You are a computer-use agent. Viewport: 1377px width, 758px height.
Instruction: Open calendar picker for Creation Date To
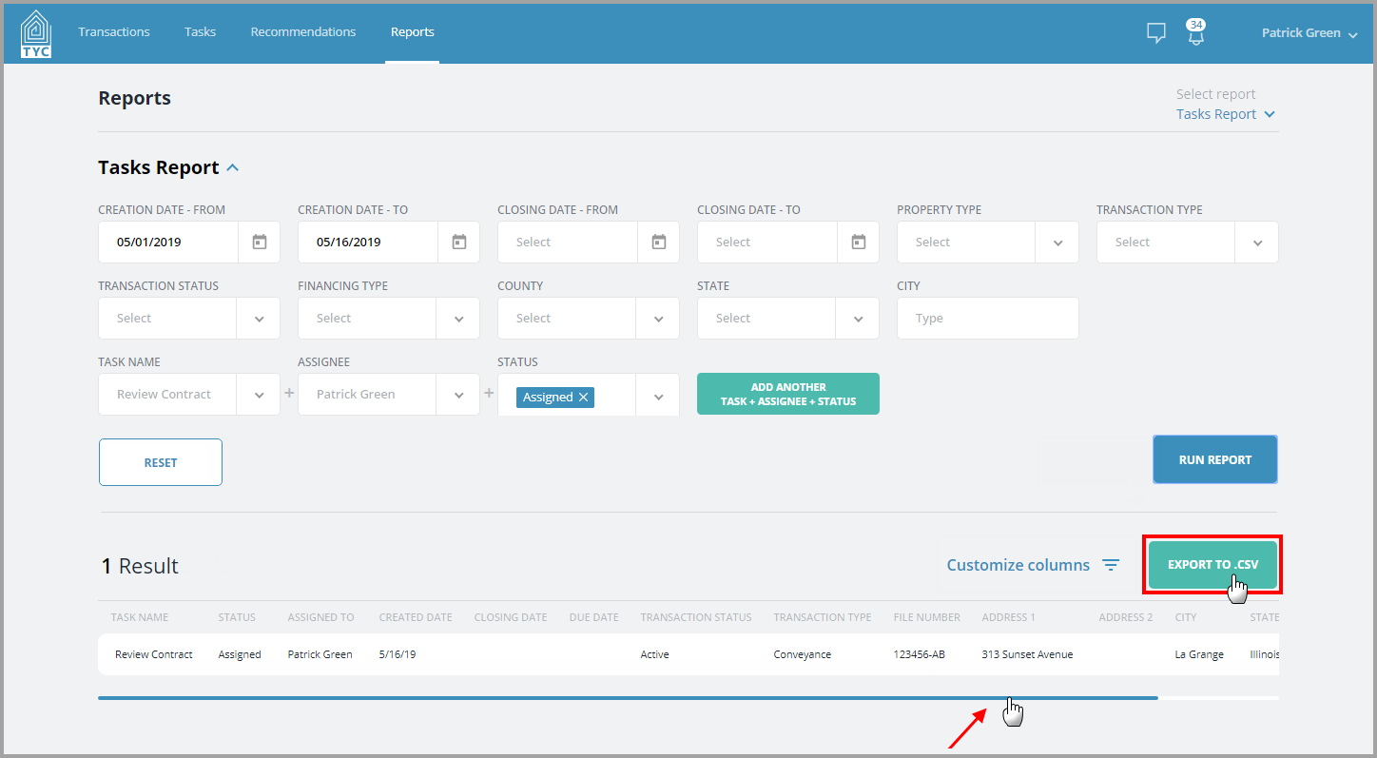[x=458, y=242]
